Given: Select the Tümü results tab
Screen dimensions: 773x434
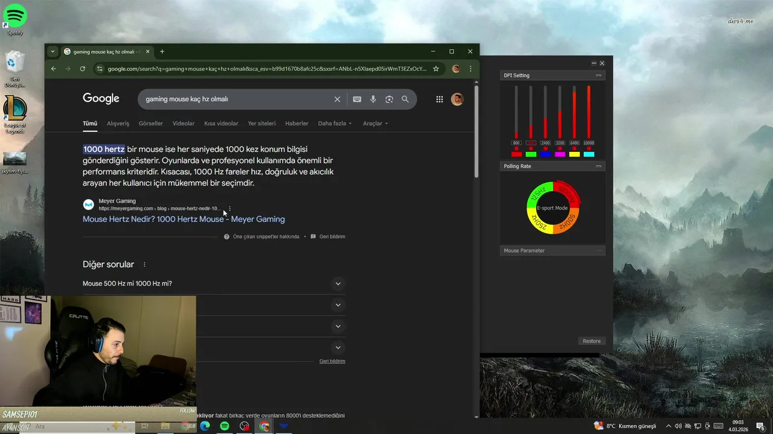Looking at the screenshot, I should (90, 124).
